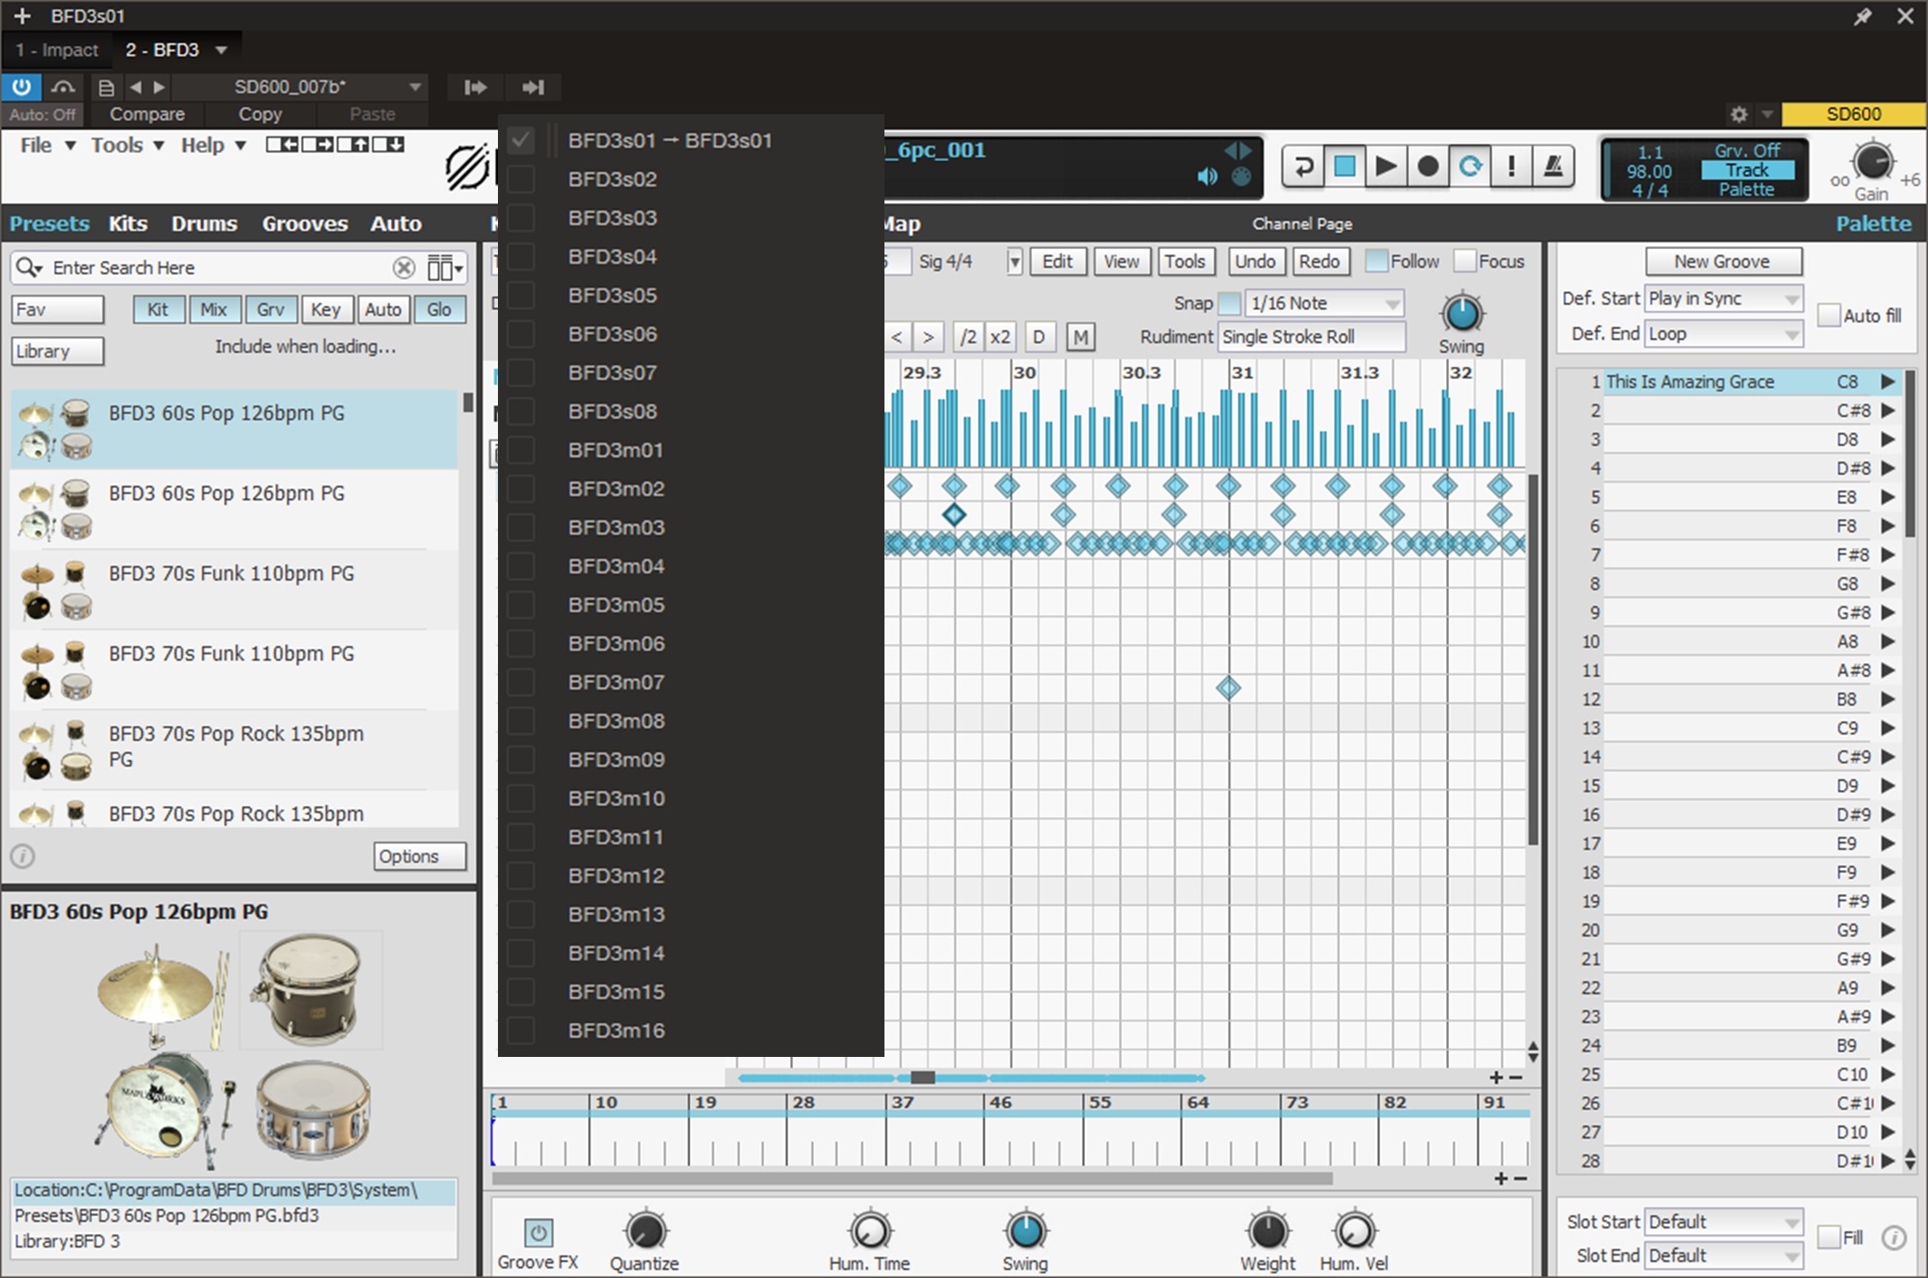Adjust the Quantize knob

[x=644, y=1231]
